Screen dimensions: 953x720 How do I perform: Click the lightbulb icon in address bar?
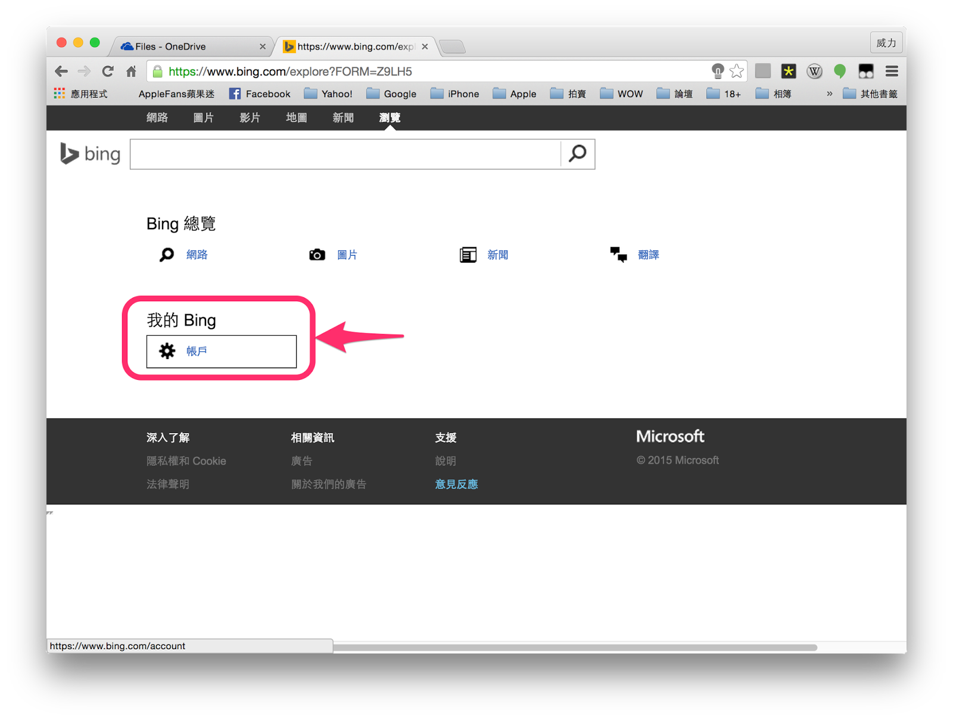click(718, 71)
